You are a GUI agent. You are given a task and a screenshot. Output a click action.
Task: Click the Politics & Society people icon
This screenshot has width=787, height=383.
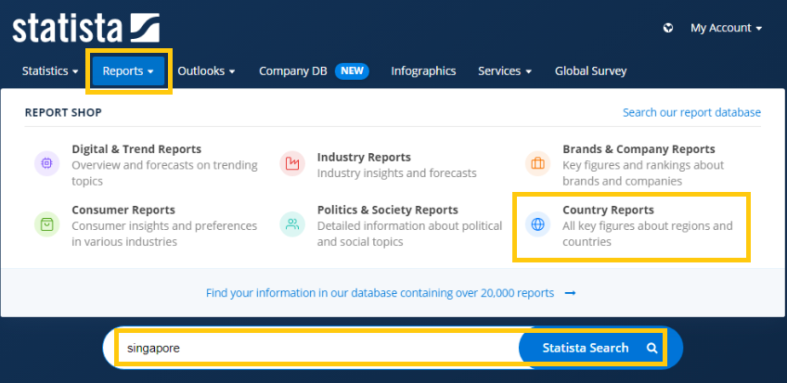[292, 224]
